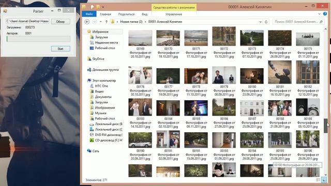
Task: Focus the folder path field in Parser
Action: pos(27,21)
